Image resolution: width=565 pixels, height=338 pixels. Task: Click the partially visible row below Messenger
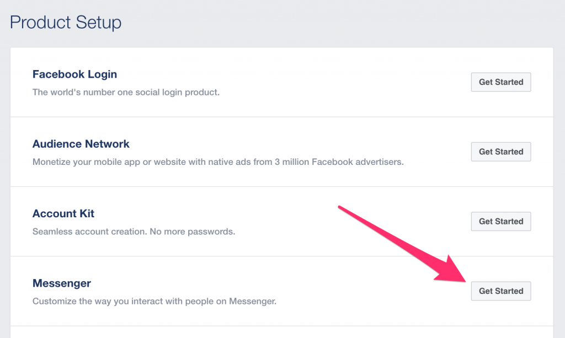pos(282,332)
